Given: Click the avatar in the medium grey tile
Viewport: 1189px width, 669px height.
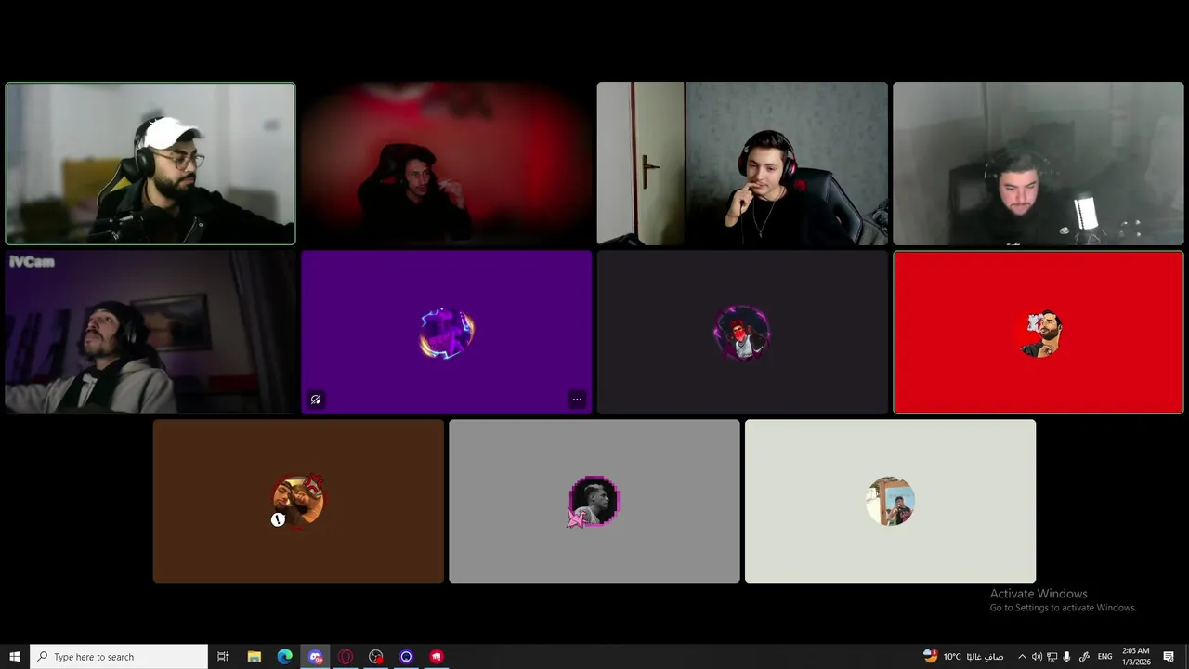Looking at the screenshot, I should (x=594, y=501).
